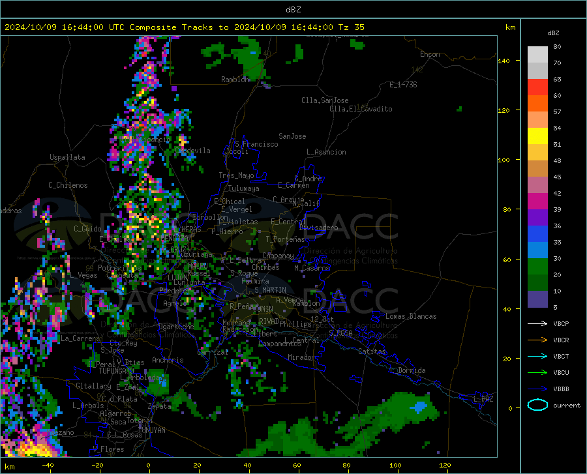This screenshot has width=587, height=474.
Task: Click the 'Phillips' map label
Action: (295, 323)
